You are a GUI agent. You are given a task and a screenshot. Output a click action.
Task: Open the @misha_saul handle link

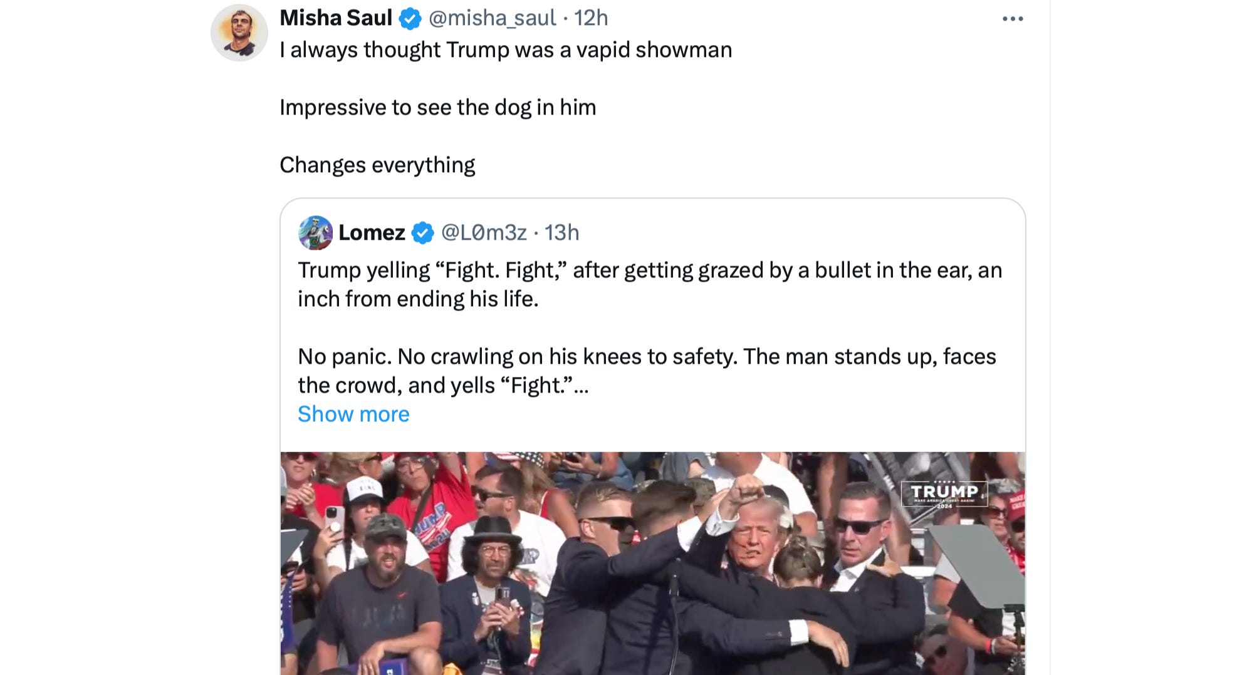pyautogui.click(x=492, y=18)
